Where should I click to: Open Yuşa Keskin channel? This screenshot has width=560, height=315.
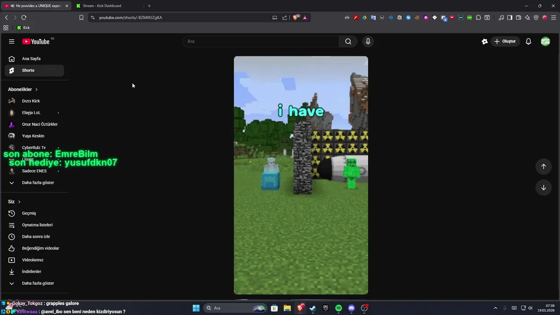click(34, 136)
